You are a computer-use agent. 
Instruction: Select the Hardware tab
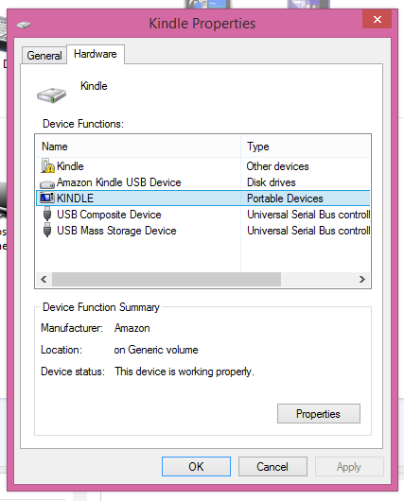coord(96,54)
